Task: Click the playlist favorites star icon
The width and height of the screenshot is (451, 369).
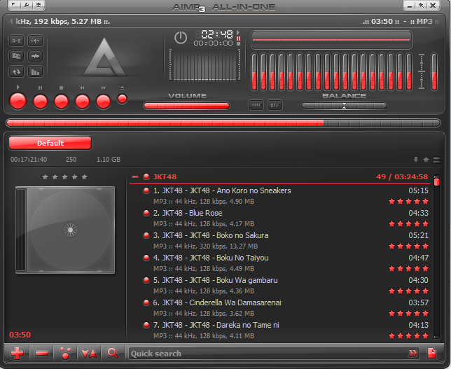Action: (x=426, y=160)
